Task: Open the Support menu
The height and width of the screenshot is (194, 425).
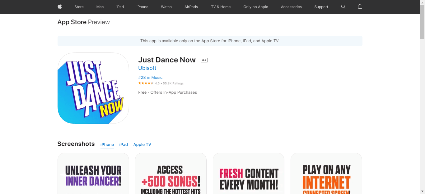Action: pos(321,7)
